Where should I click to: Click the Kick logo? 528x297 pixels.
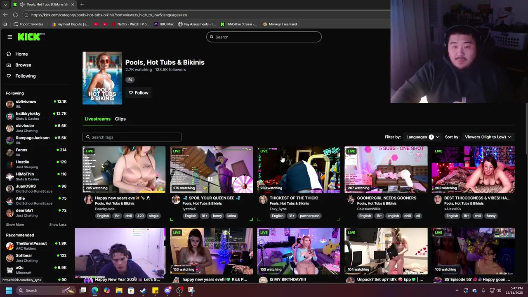coord(31,37)
